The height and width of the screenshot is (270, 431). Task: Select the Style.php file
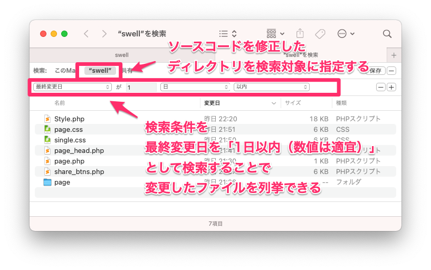[x=215, y=119]
